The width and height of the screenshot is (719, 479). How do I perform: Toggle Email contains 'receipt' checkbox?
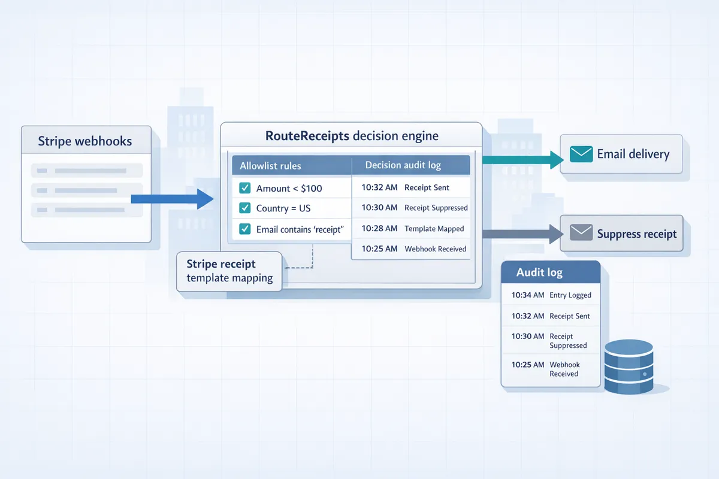tap(244, 229)
